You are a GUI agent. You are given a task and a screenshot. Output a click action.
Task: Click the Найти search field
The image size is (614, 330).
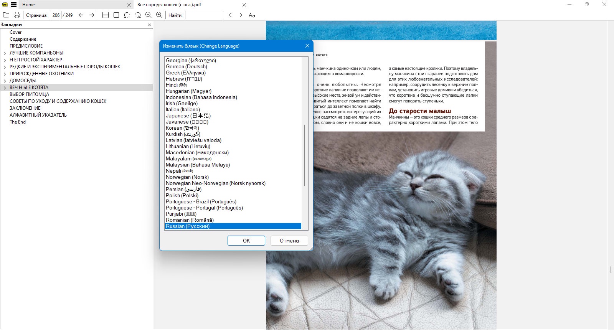point(205,15)
